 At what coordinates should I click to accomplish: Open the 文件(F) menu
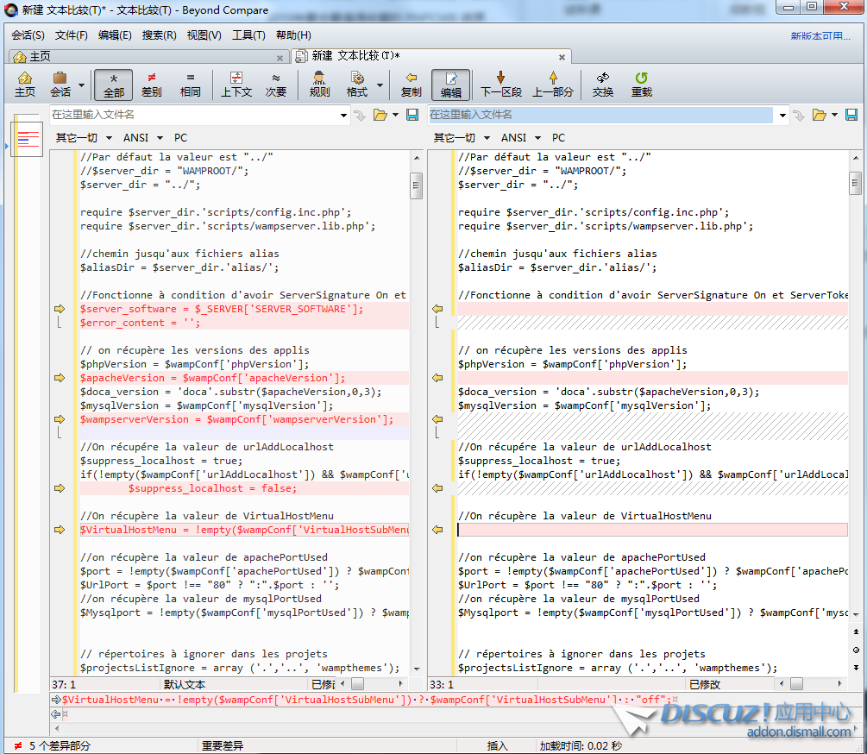72,35
